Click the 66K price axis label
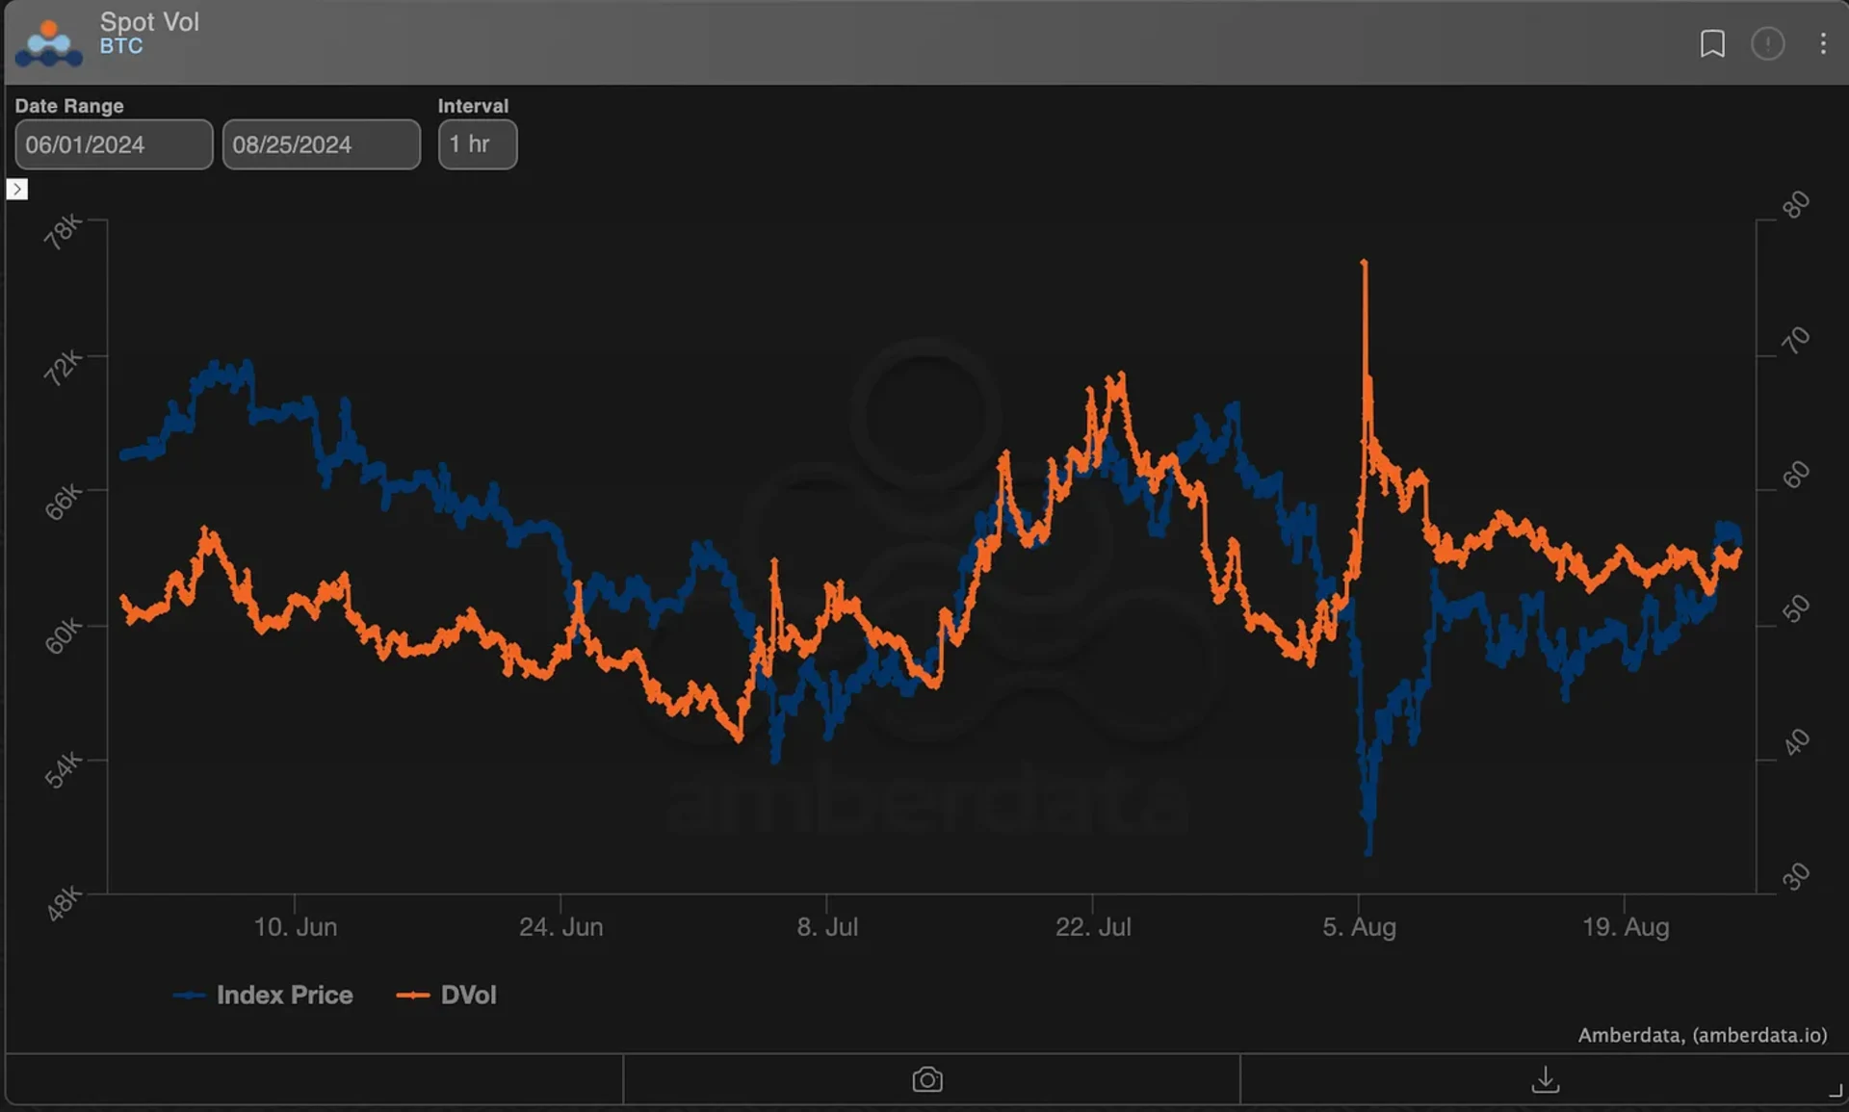Viewport: 1849px width, 1112px height. pos(64,502)
